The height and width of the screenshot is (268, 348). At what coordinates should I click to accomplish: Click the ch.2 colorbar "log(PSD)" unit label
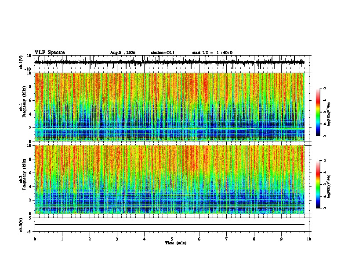(329, 186)
